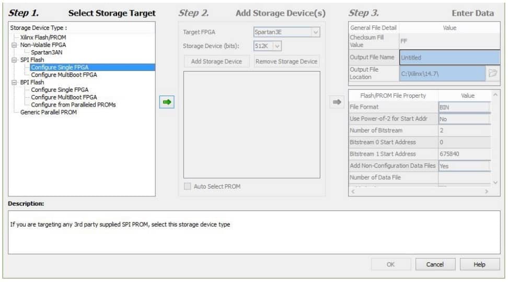
Task: Open the Storage Device bits dropdown
Action: point(277,46)
